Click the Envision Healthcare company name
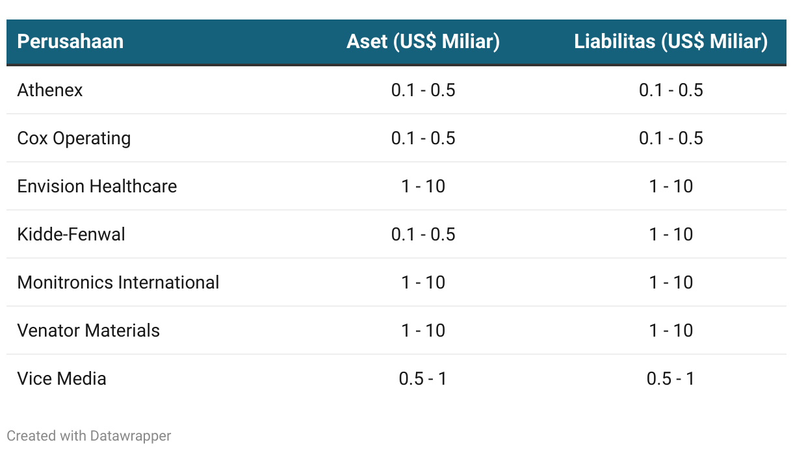 tap(97, 186)
